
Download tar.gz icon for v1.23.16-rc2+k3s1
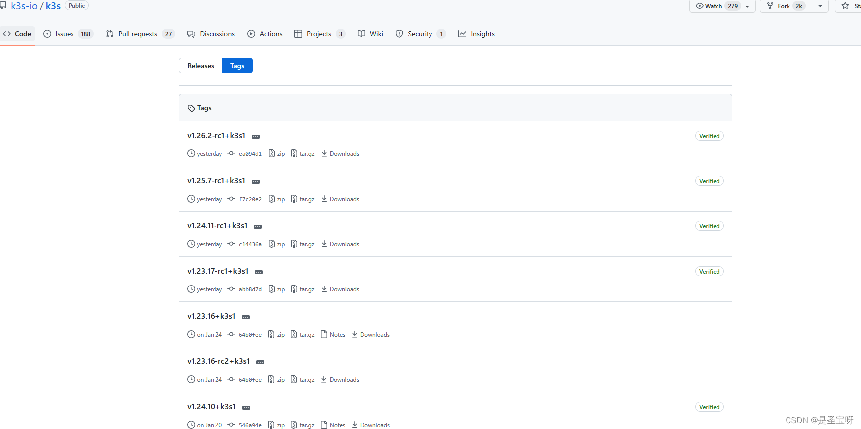[x=294, y=379]
